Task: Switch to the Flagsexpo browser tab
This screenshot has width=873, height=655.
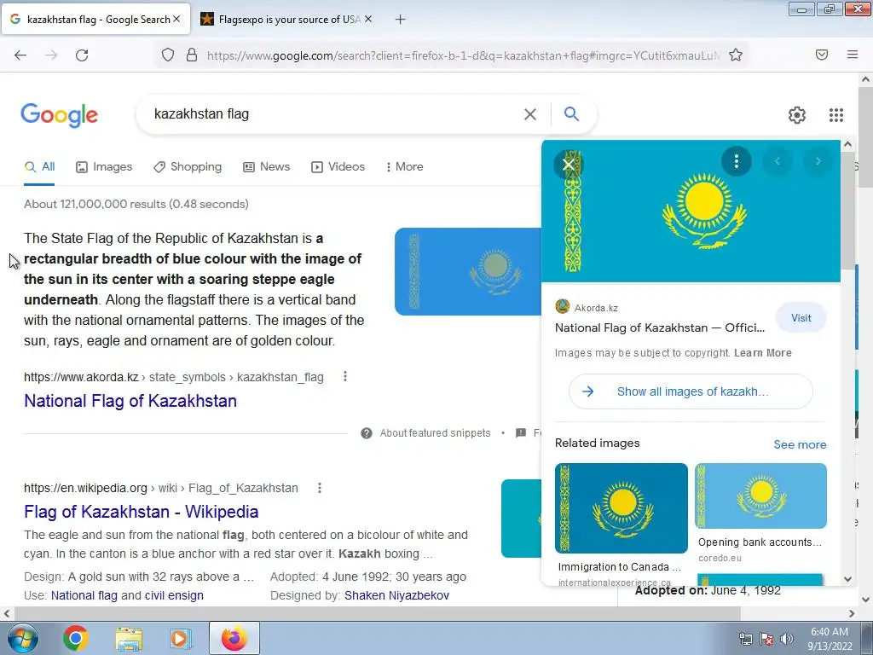Action: [286, 20]
